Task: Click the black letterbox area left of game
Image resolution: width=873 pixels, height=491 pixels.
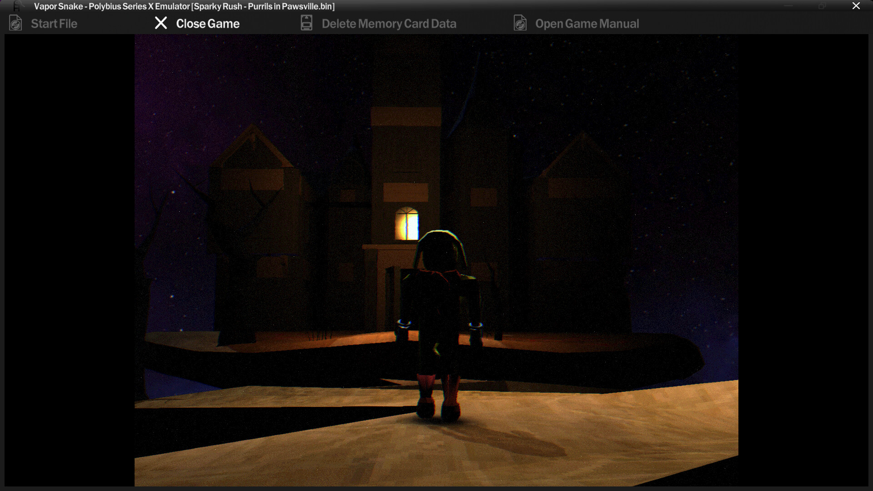Action: [x=68, y=259]
